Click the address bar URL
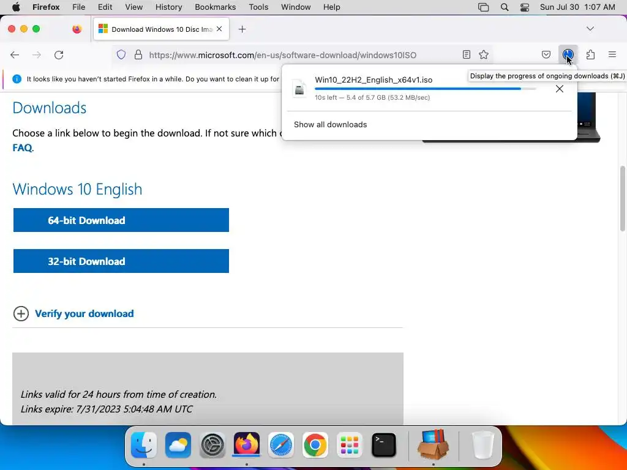The image size is (627, 470). (283, 55)
